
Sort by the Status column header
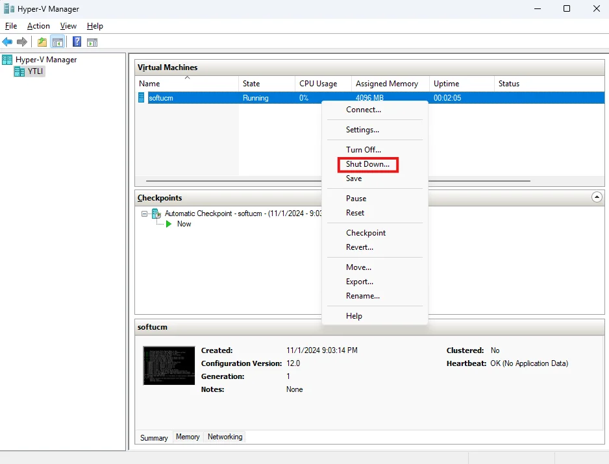click(549, 84)
